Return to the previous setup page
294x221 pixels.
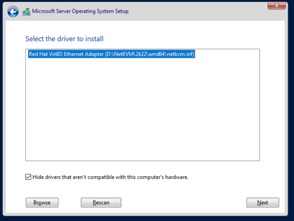pyautogui.click(x=13, y=12)
